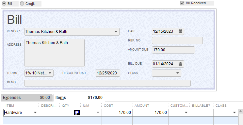Expand the Hardware item dropdown

pos(35,113)
